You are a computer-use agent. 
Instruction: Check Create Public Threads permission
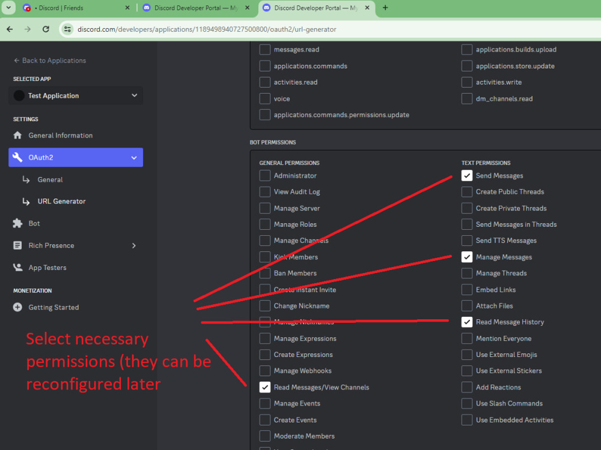click(x=467, y=192)
